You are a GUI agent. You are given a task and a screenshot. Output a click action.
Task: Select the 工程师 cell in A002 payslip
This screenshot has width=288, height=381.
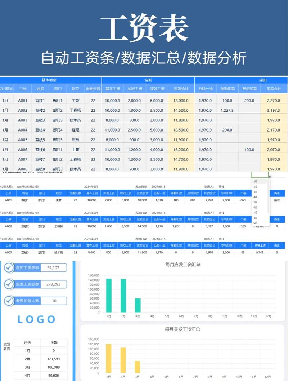point(58,226)
